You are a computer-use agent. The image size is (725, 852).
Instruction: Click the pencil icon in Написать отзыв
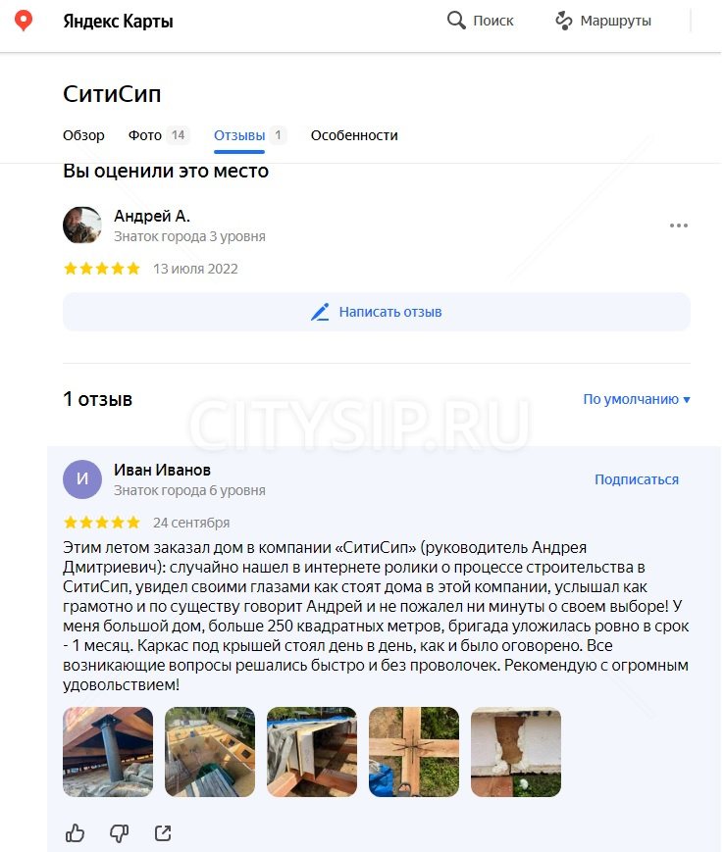point(320,312)
